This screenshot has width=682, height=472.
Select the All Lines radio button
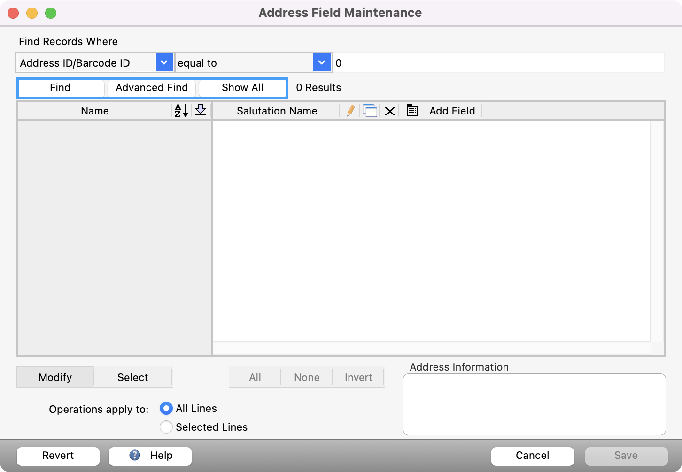166,408
